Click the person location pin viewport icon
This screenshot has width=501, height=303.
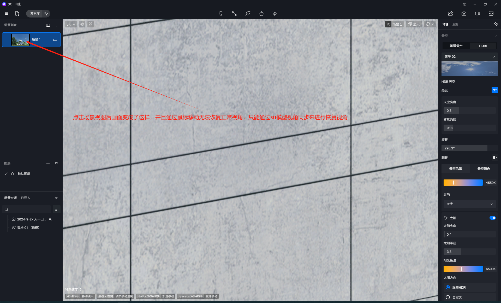pos(91,24)
